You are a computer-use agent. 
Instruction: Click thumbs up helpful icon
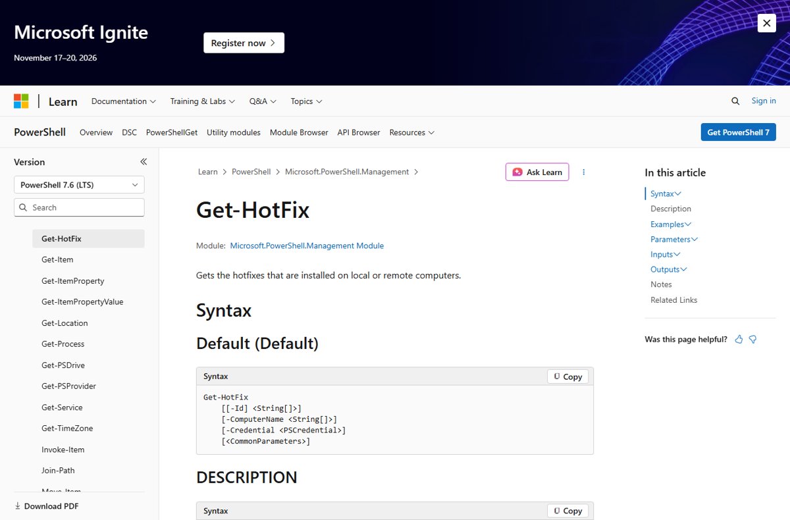[739, 340]
